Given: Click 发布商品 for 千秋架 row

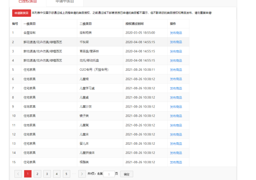Looking at the screenshot, I should [176, 42].
